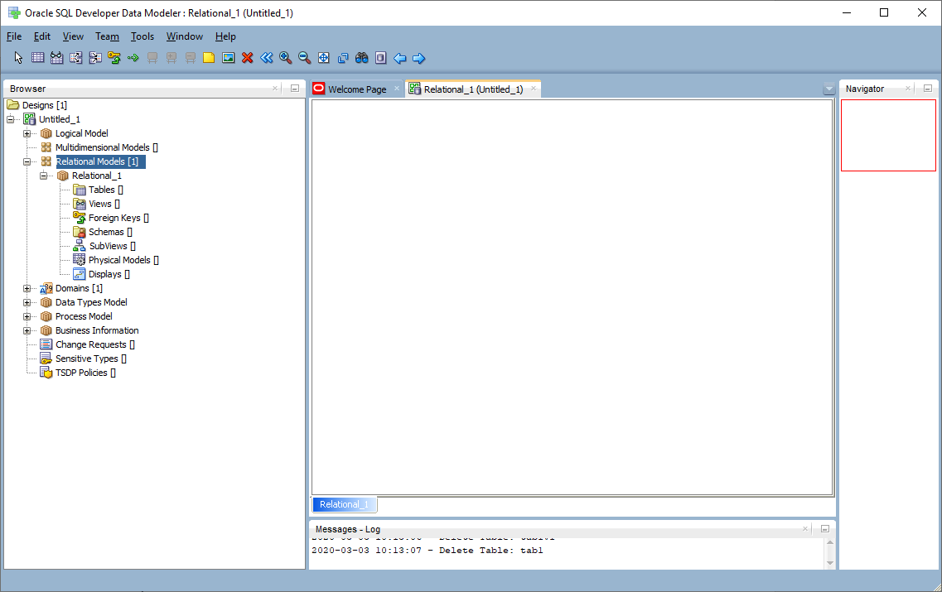This screenshot has width=942, height=592.
Task: Click the green dotted arrow toolbar icon
Action: (133, 58)
